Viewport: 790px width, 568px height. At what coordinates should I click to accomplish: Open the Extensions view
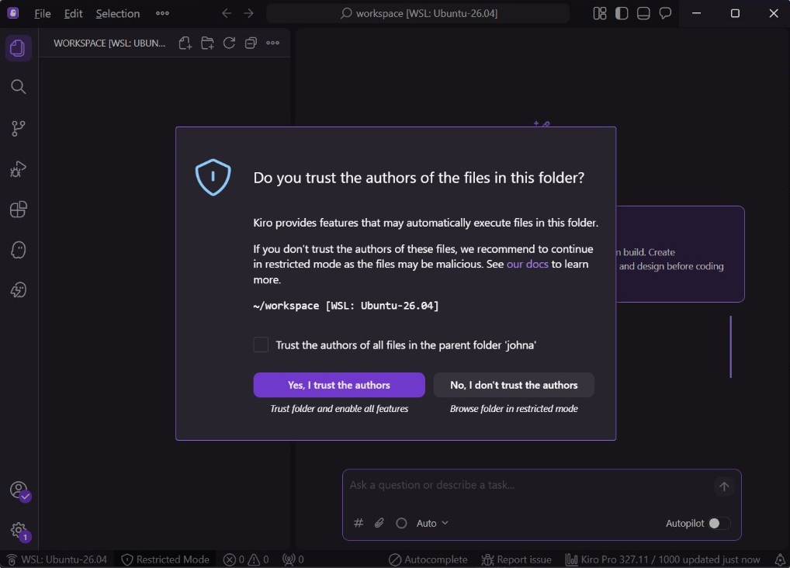click(18, 210)
